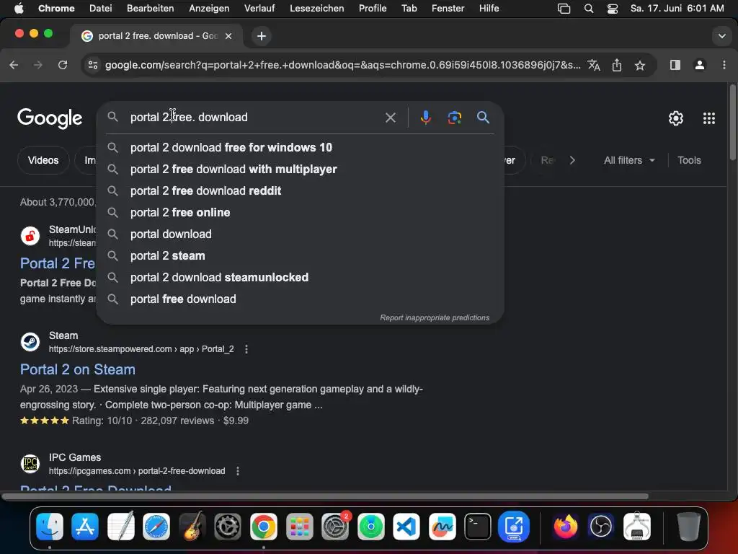Image resolution: width=738 pixels, height=554 pixels.
Task: Translate this page icon
Action: tap(594, 65)
